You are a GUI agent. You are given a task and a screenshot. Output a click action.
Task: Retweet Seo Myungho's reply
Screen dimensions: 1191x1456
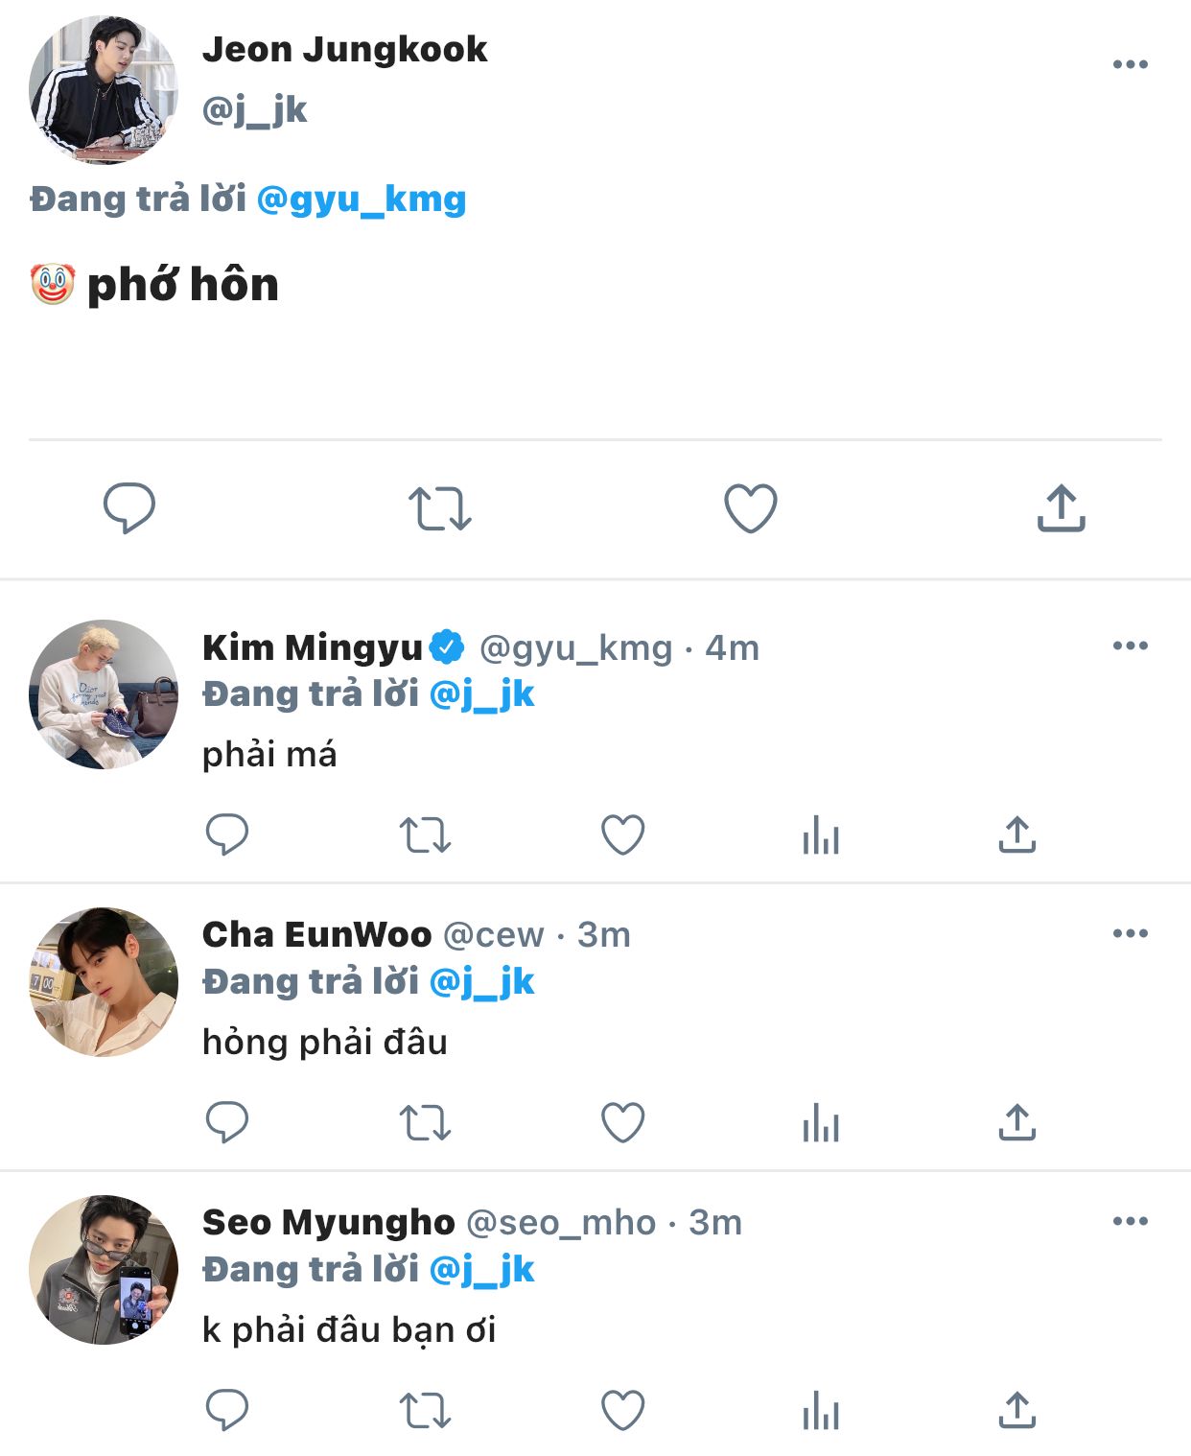(x=425, y=1411)
